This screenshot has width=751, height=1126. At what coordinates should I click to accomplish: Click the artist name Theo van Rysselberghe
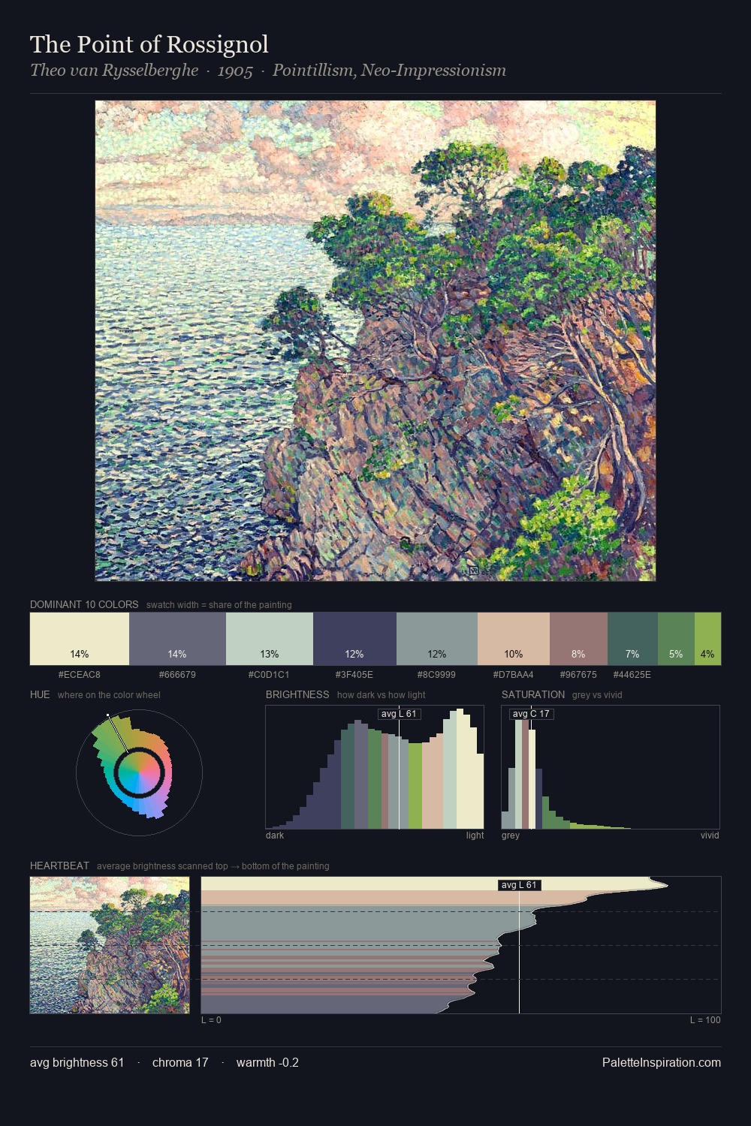click(x=114, y=71)
